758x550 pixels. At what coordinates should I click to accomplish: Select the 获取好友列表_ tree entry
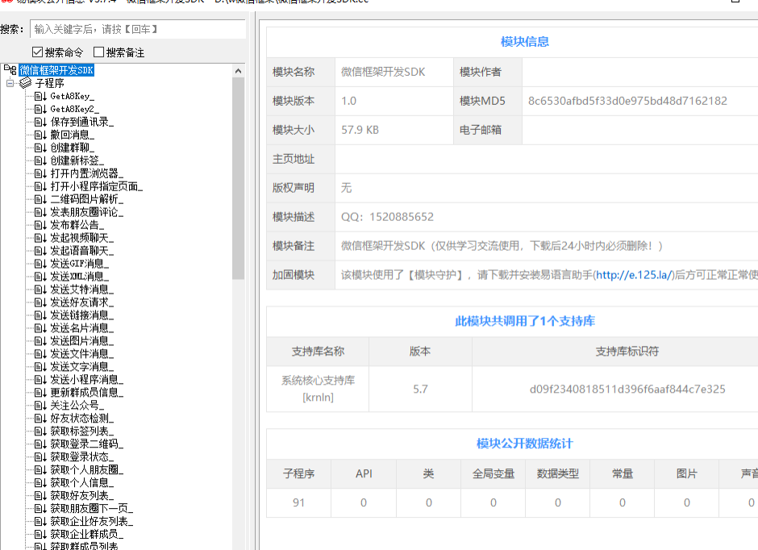(x=81, y=496)
